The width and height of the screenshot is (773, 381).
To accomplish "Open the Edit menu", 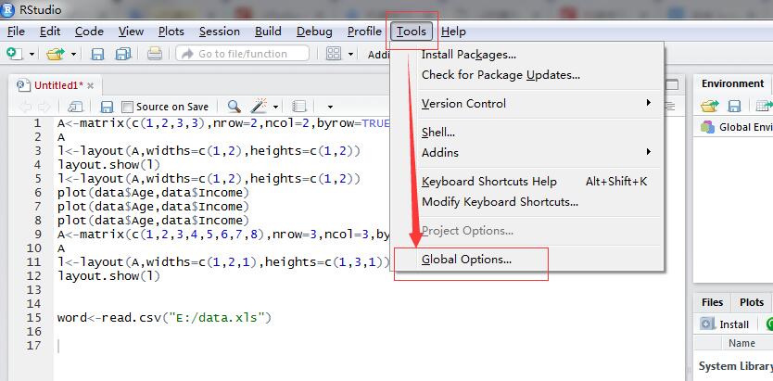I will (50, 32).
